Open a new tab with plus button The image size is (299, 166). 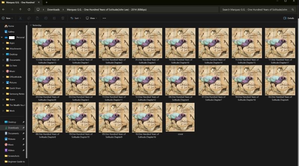(x=46, y=2)
